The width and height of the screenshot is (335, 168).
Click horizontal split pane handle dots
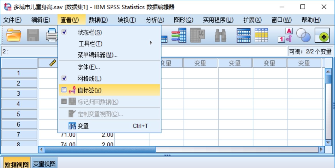pos(167,155)
